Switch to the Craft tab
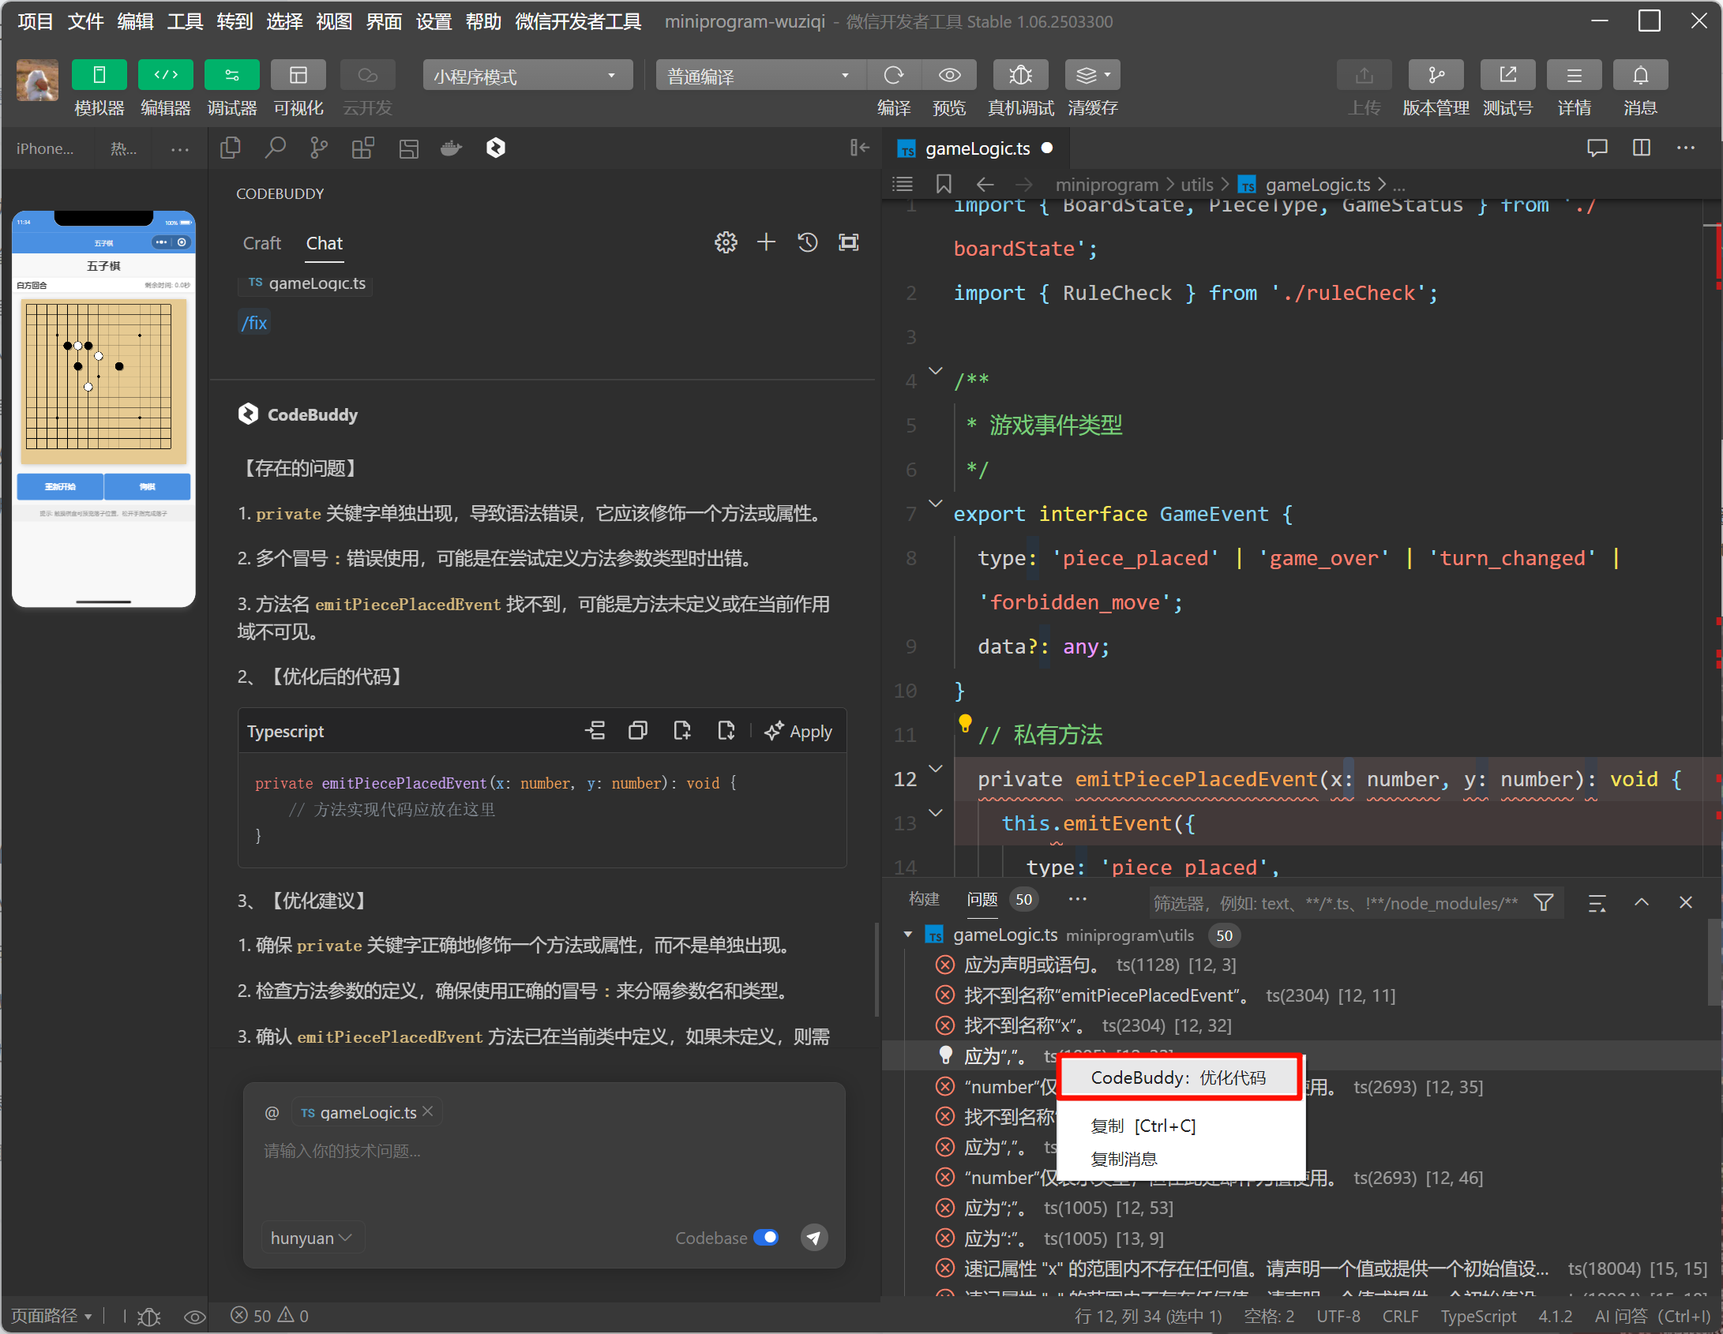 click(261, 243)
